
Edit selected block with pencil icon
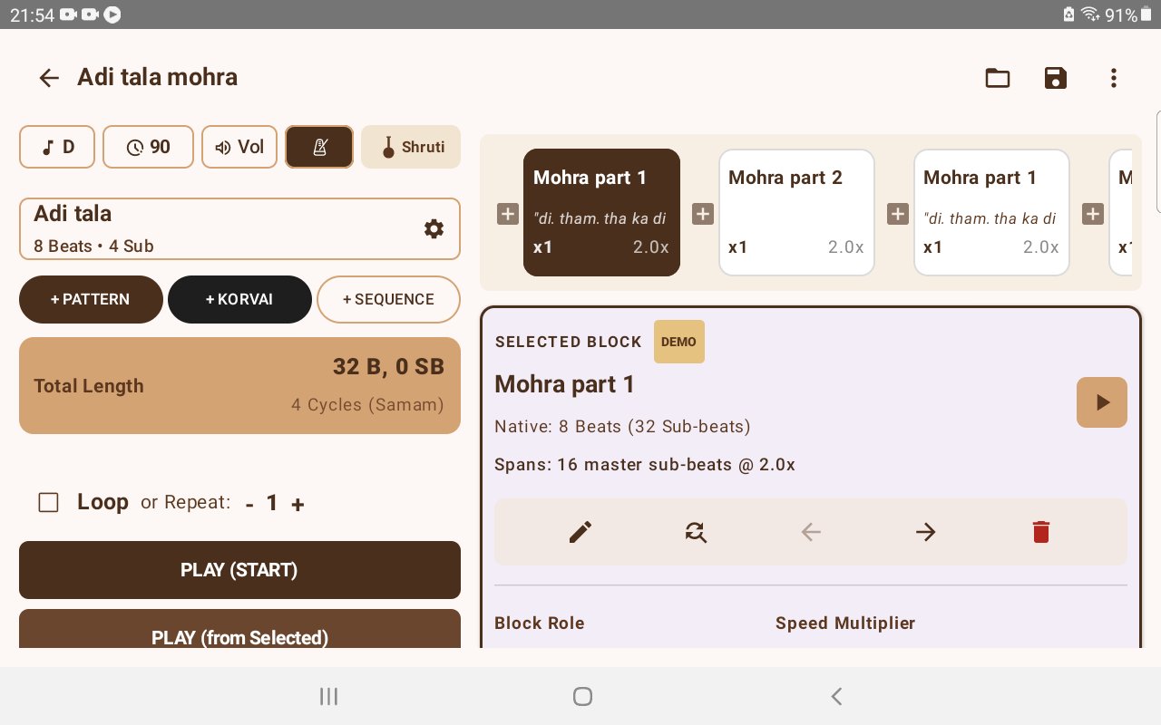pos(580,532)
